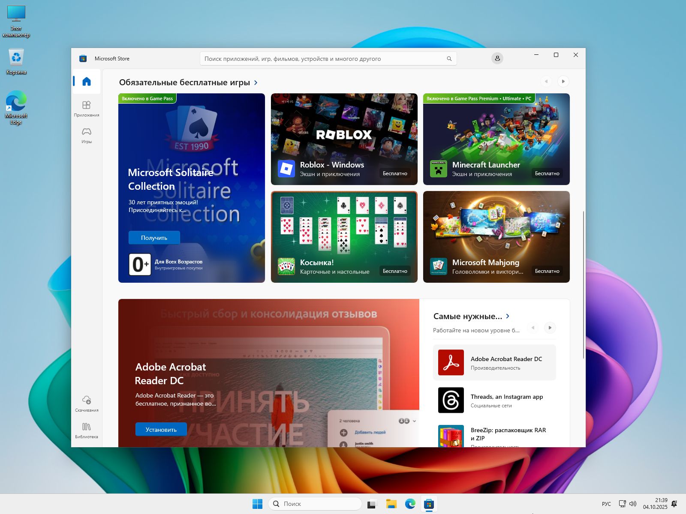Open File Explorer from the taskbar
The image size is (686, 514).
[x=391, y=504]
